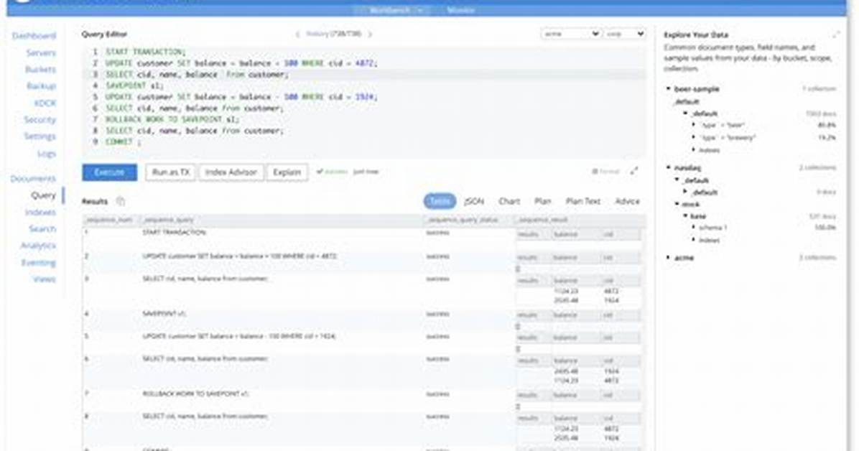Open Eventing in the sidebar
The width and height of the screenshot is (859, 451).
[x=38, y=263]
